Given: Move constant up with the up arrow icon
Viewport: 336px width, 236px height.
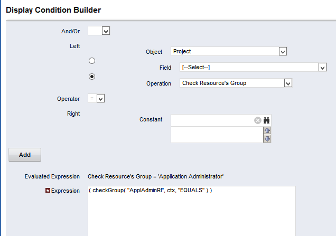Looking at the screenshot, I should pos(267,130).
